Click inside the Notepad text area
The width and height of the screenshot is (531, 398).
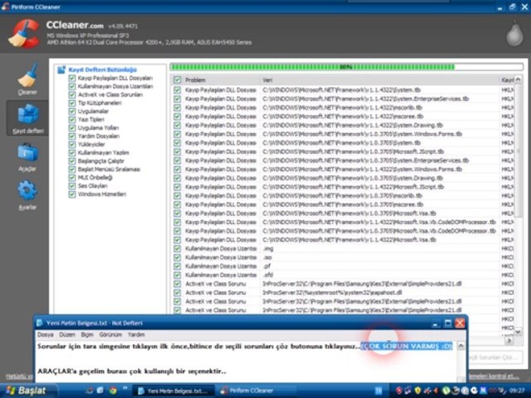tap(247, 362)
